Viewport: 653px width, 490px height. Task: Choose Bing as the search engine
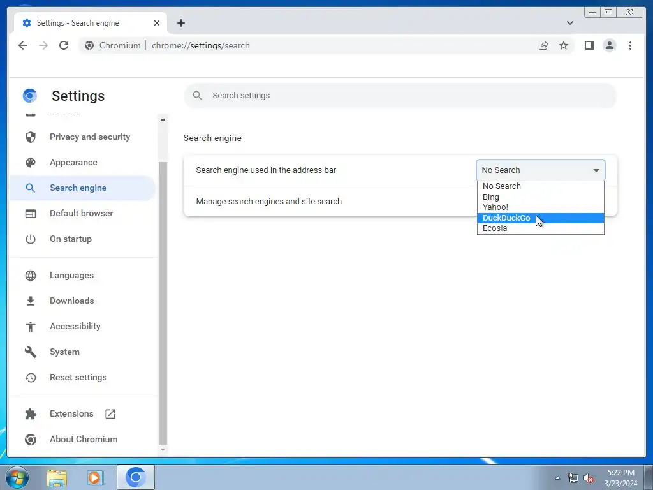click(541, 197)
